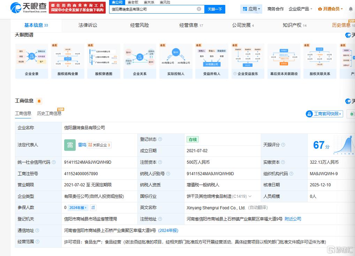
Task: Click the help icon next to 登记状态
Action: pos(160,139)
